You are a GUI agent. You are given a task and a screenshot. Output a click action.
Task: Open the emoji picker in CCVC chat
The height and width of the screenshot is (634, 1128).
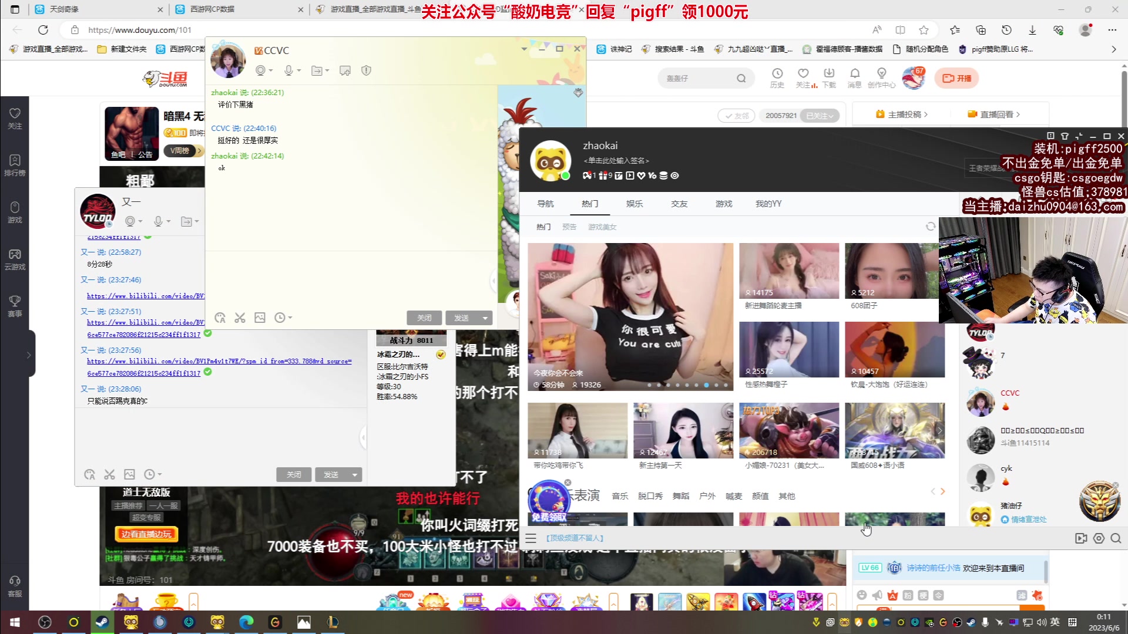pos(220,318)
